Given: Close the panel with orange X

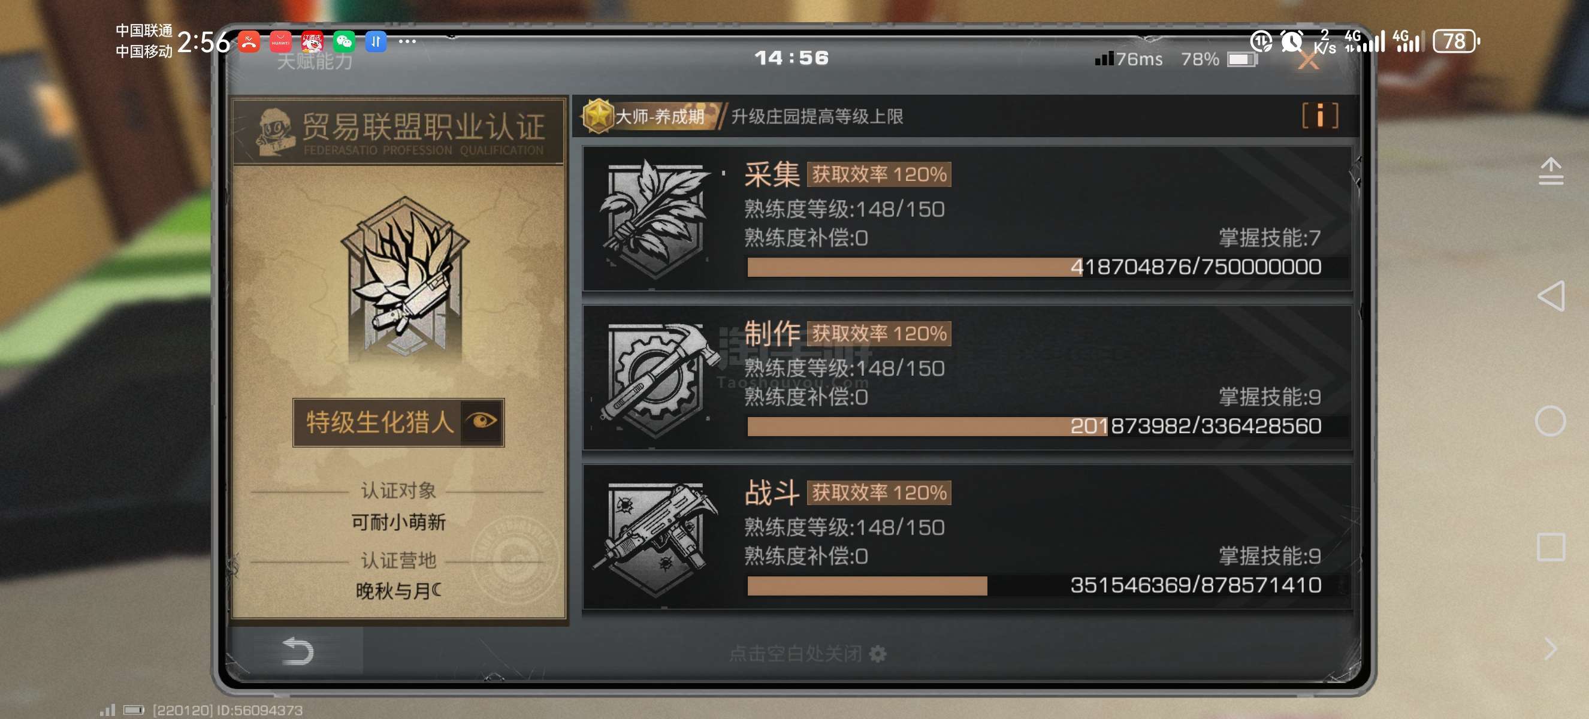Looking at the screenshot, I should click(x=1308, y=60).
